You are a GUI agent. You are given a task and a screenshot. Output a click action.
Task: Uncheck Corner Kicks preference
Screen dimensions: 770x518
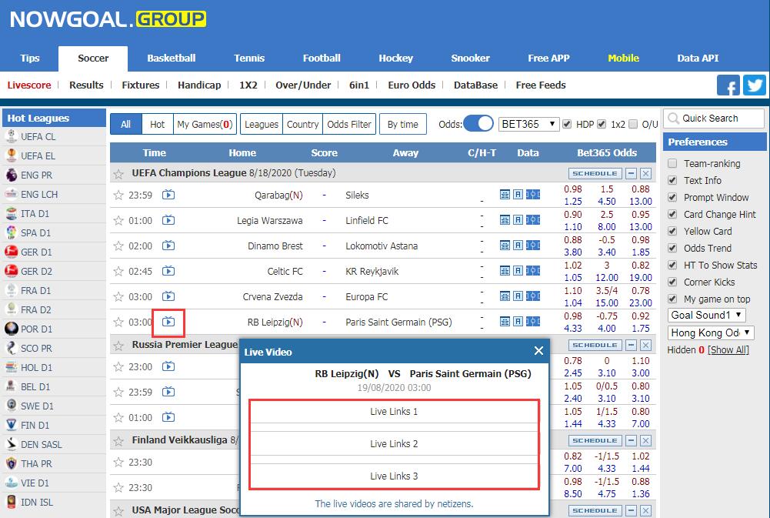673,282
